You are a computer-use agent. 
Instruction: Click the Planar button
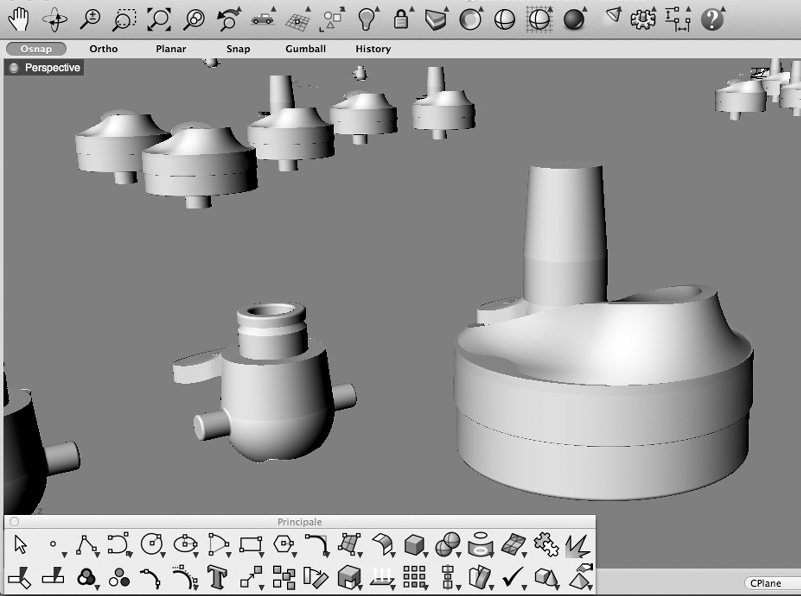click(x=171, y=49)
